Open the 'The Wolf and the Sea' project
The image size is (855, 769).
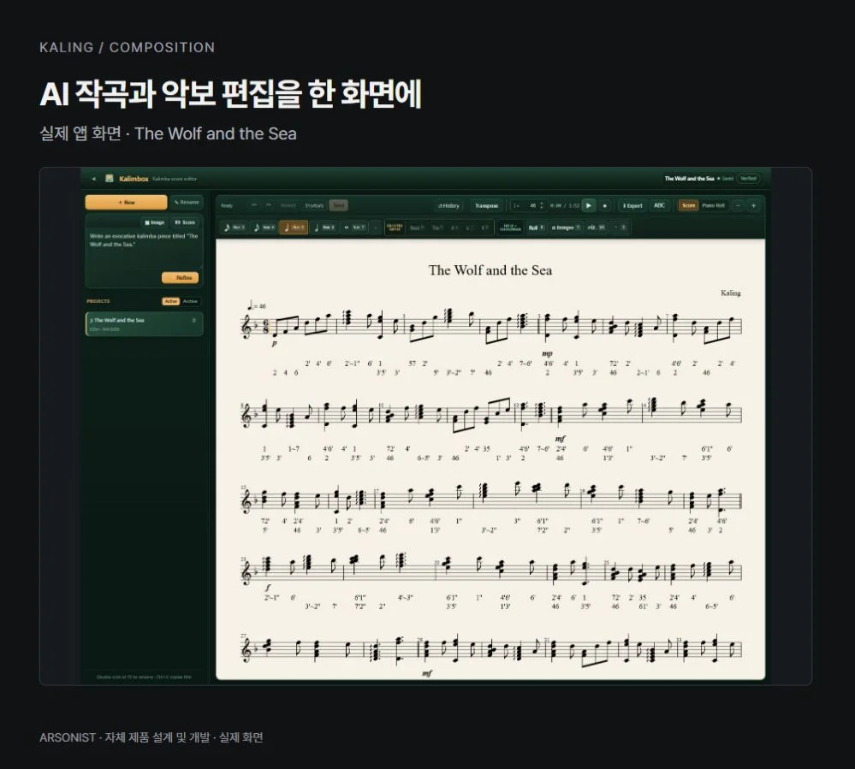pos(144,323)
